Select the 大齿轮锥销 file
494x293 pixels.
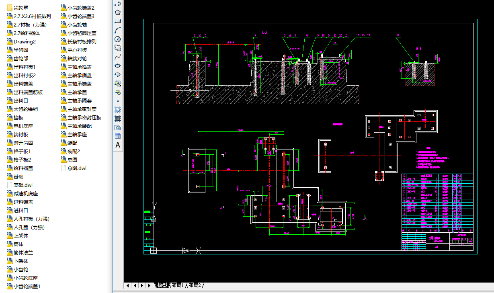click(23, 109)
